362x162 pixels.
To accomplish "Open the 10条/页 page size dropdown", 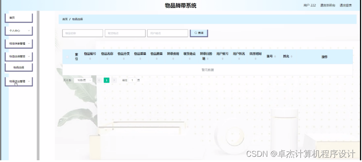I will (83, 80).
